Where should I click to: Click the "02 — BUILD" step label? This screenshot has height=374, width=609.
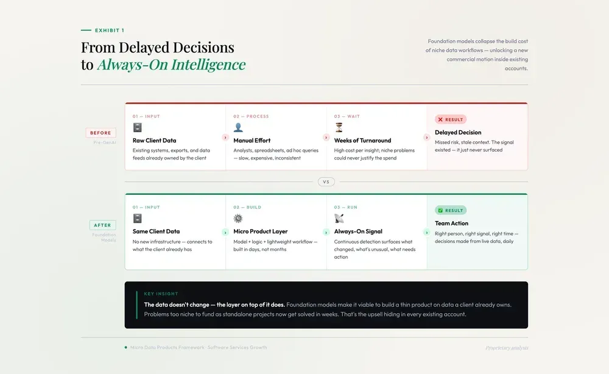click(x=247, y=207)
